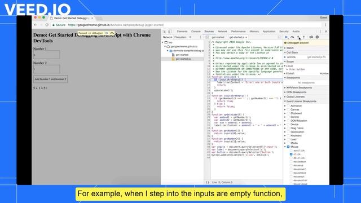Click step over icon in page overlay
This screenshot has height=203, width=361.
pyautogui.click(x=112, y=33)
